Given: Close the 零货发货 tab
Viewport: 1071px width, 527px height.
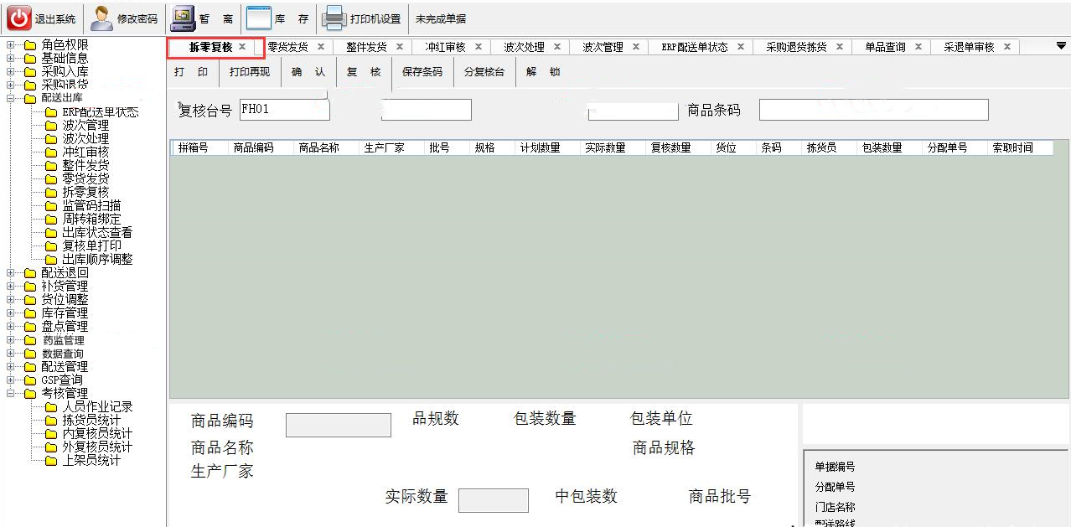Looking at the screenshot, I should click(x=320, y=47).
